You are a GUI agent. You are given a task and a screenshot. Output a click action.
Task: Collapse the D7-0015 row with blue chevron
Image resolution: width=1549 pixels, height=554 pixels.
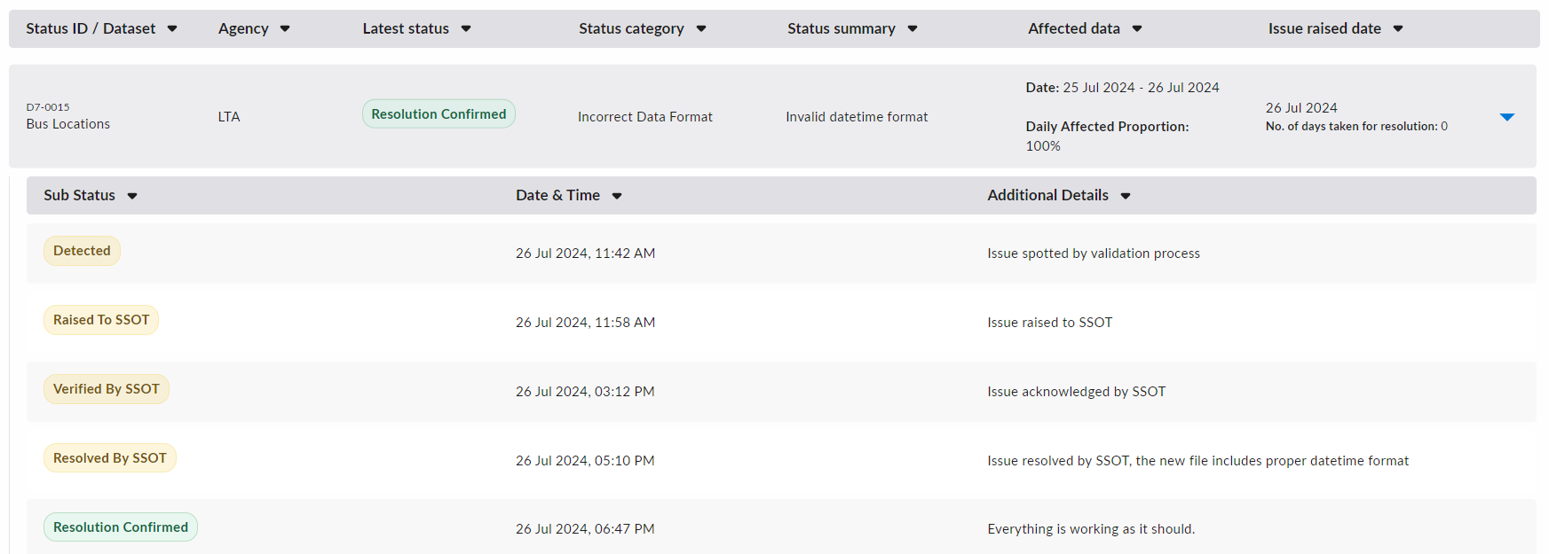1507,117
